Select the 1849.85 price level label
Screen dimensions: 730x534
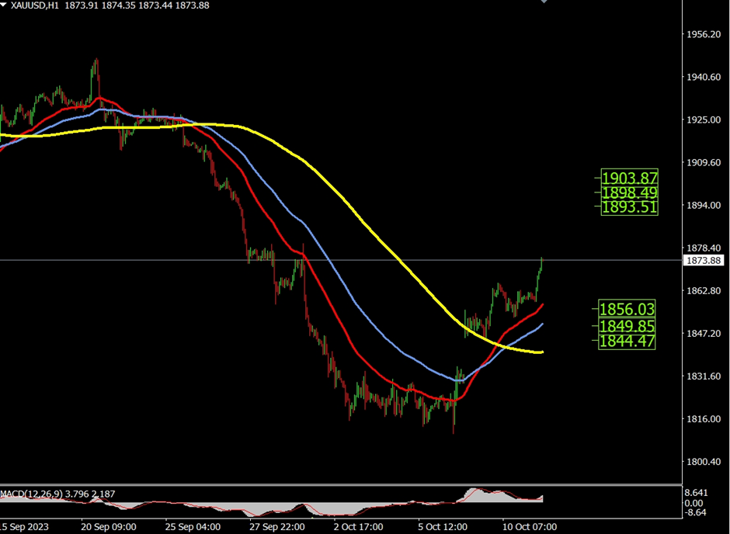[629, 326]
